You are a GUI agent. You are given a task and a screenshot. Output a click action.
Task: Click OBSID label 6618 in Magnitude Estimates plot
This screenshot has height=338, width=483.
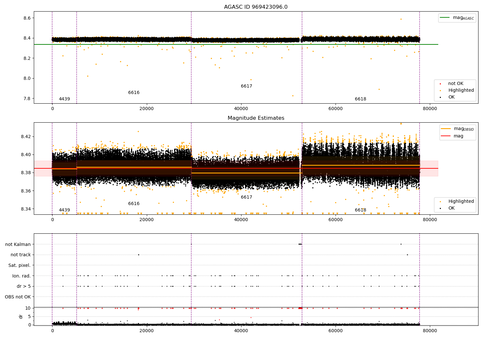tap(361, 210)
